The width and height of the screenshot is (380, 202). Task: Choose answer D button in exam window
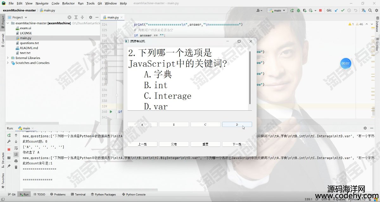point(237,125)
